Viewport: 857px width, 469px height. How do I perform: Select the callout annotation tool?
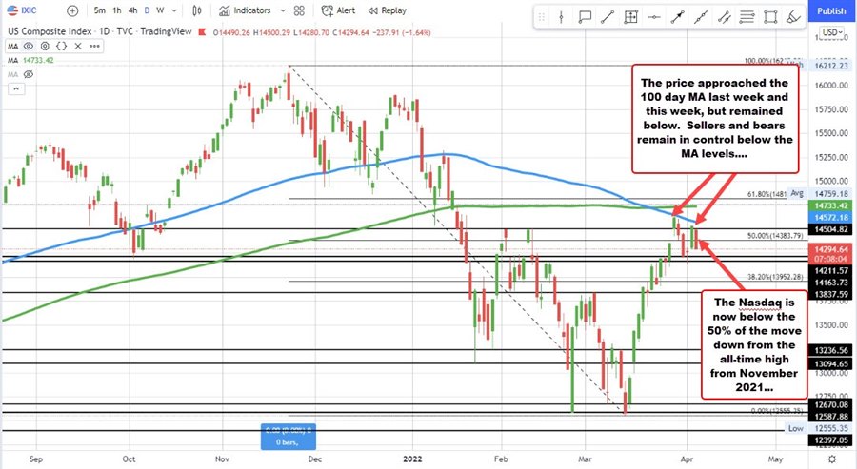coord(585,17)
